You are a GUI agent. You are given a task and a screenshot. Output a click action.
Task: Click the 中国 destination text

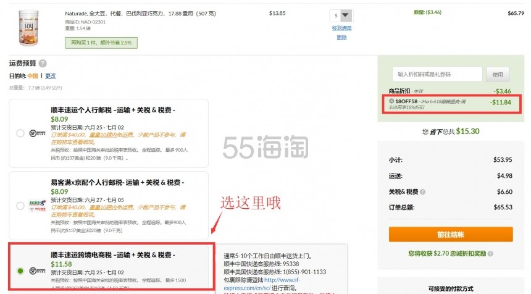[33, 76]
